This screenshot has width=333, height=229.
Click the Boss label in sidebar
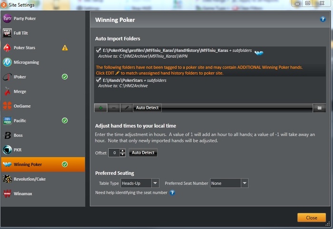pyautogui.click(x=18, y=135)
